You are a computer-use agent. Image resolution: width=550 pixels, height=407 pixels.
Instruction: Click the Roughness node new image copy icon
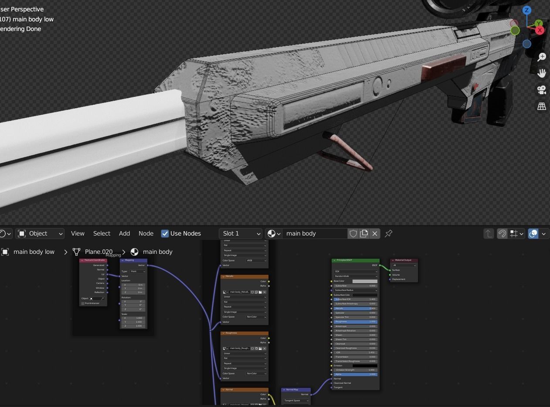pyautogui.click(x=256, y=349)
